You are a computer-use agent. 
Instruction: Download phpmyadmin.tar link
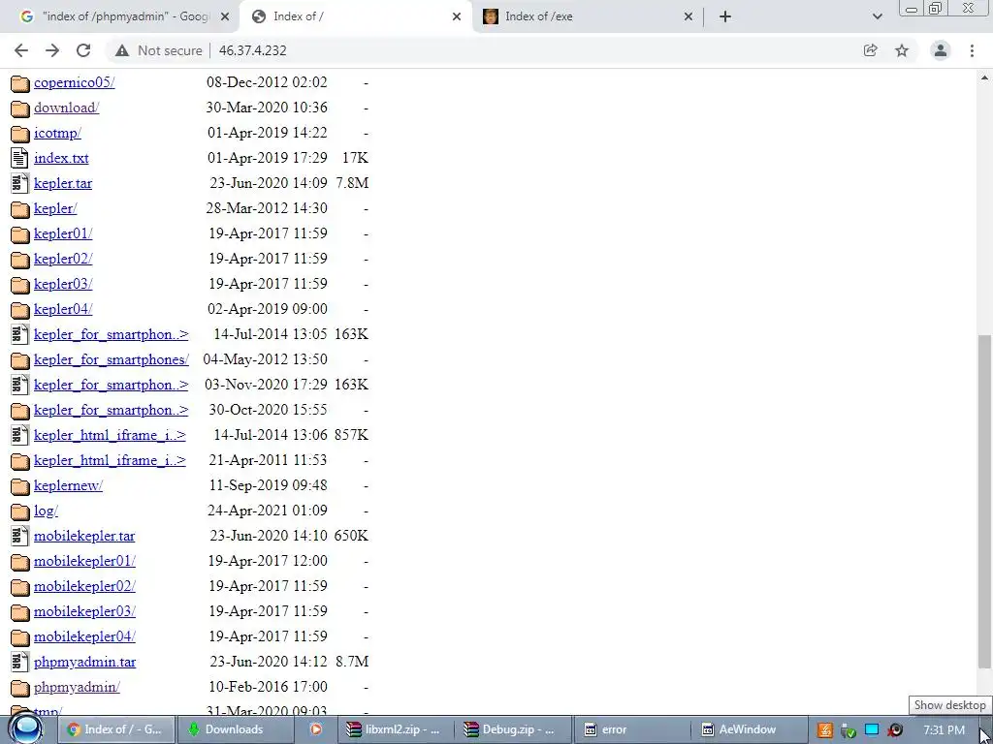click(85, 662)
